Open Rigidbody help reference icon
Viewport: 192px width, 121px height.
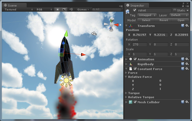(x=182, y=64)
